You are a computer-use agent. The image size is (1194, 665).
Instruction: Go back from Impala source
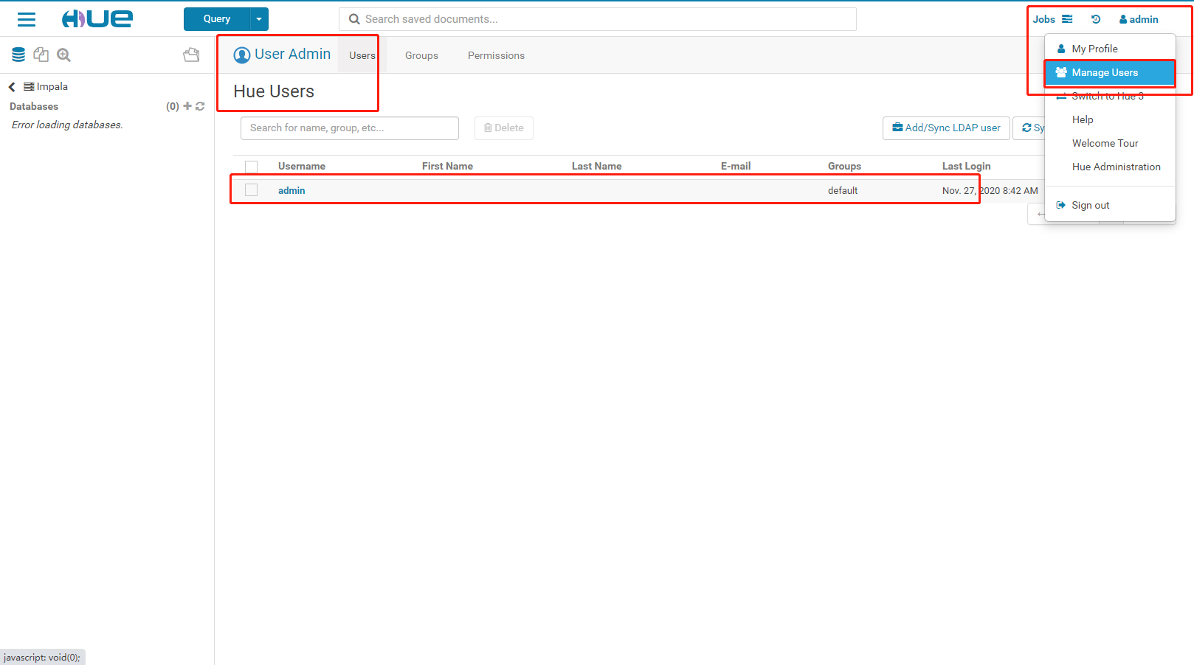click(12, 86)
